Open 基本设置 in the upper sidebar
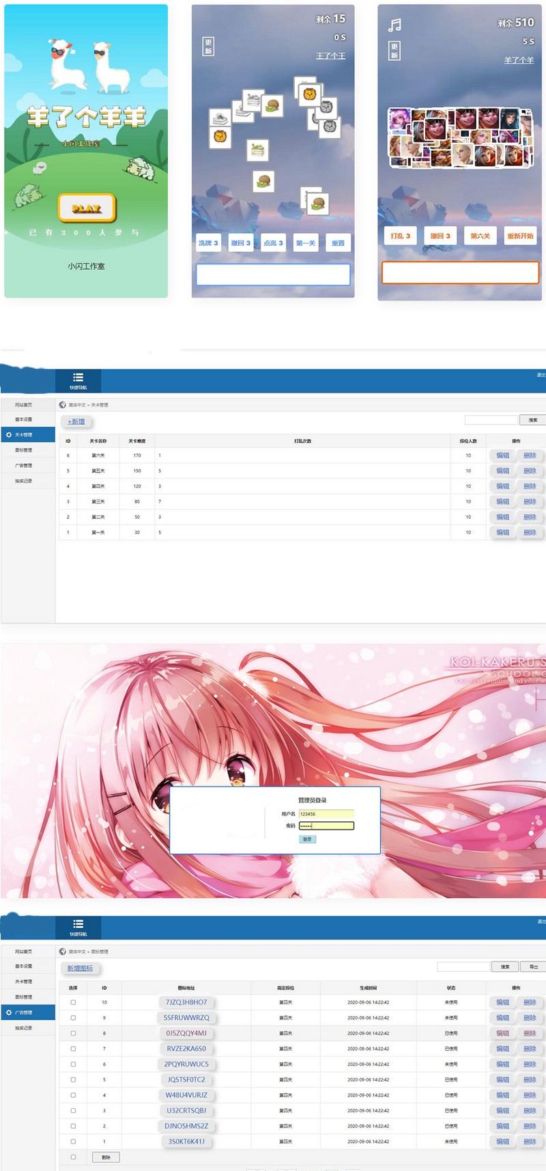This screenshot has width=546, height=1171. [24, 419]
